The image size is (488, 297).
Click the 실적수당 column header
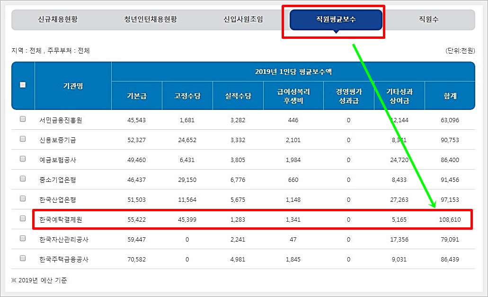coord(238,96)
